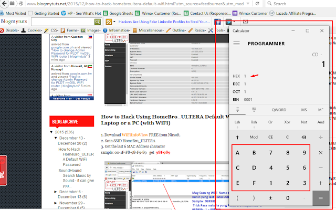Select the HEX number base row

pos(279,76)
